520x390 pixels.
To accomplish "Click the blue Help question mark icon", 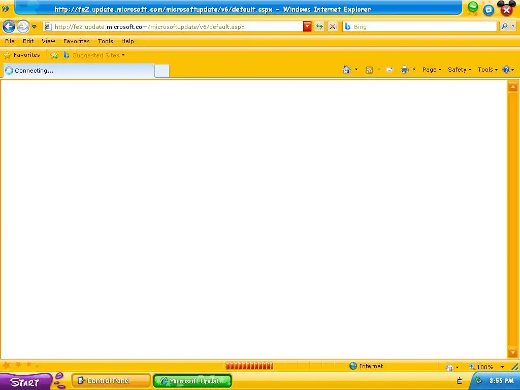I will pos(506,70).
